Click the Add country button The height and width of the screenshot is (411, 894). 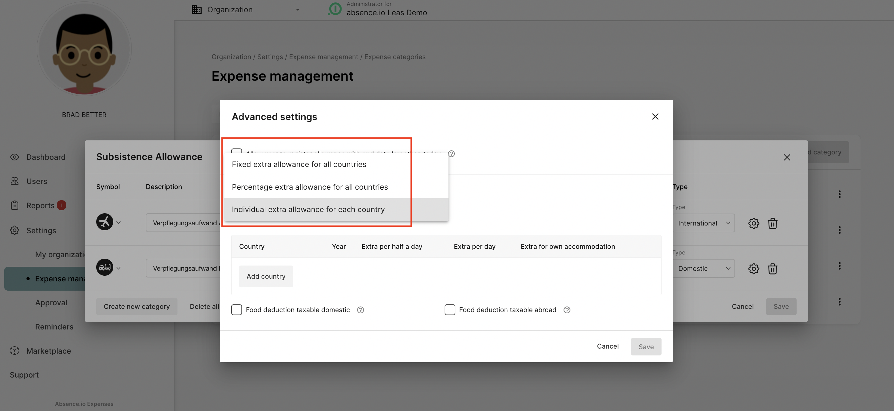coord(266,276)
